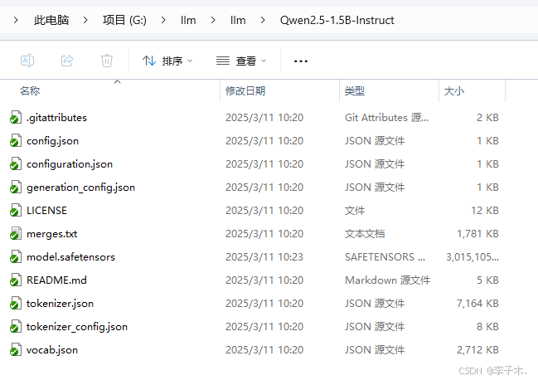Go to the first llm breadcrumb folder

pyautogui.click(x=188, y=20)
